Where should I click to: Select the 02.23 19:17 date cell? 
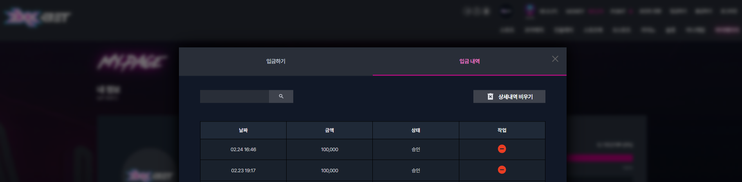(243, 171)
